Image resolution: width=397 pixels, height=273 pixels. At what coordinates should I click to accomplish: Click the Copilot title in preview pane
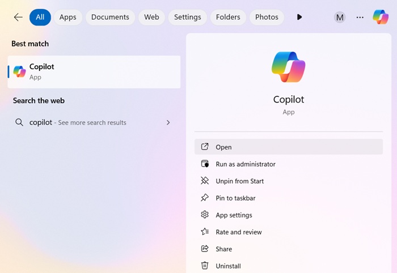pos(288,100)
